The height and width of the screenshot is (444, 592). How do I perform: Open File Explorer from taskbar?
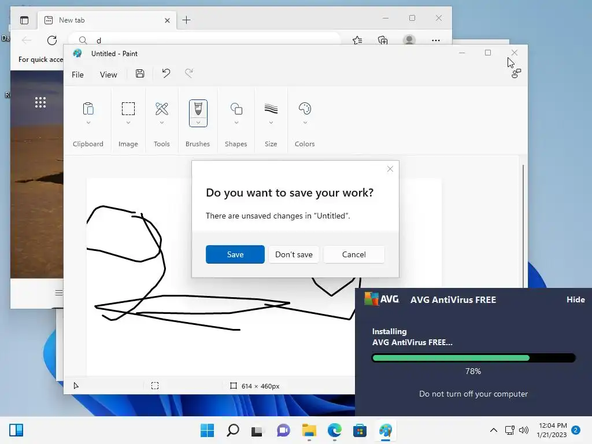click(x=309, y=430)
